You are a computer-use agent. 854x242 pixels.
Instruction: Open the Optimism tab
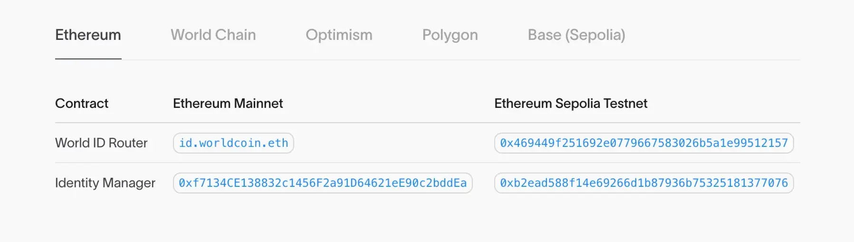coord(339,35)
